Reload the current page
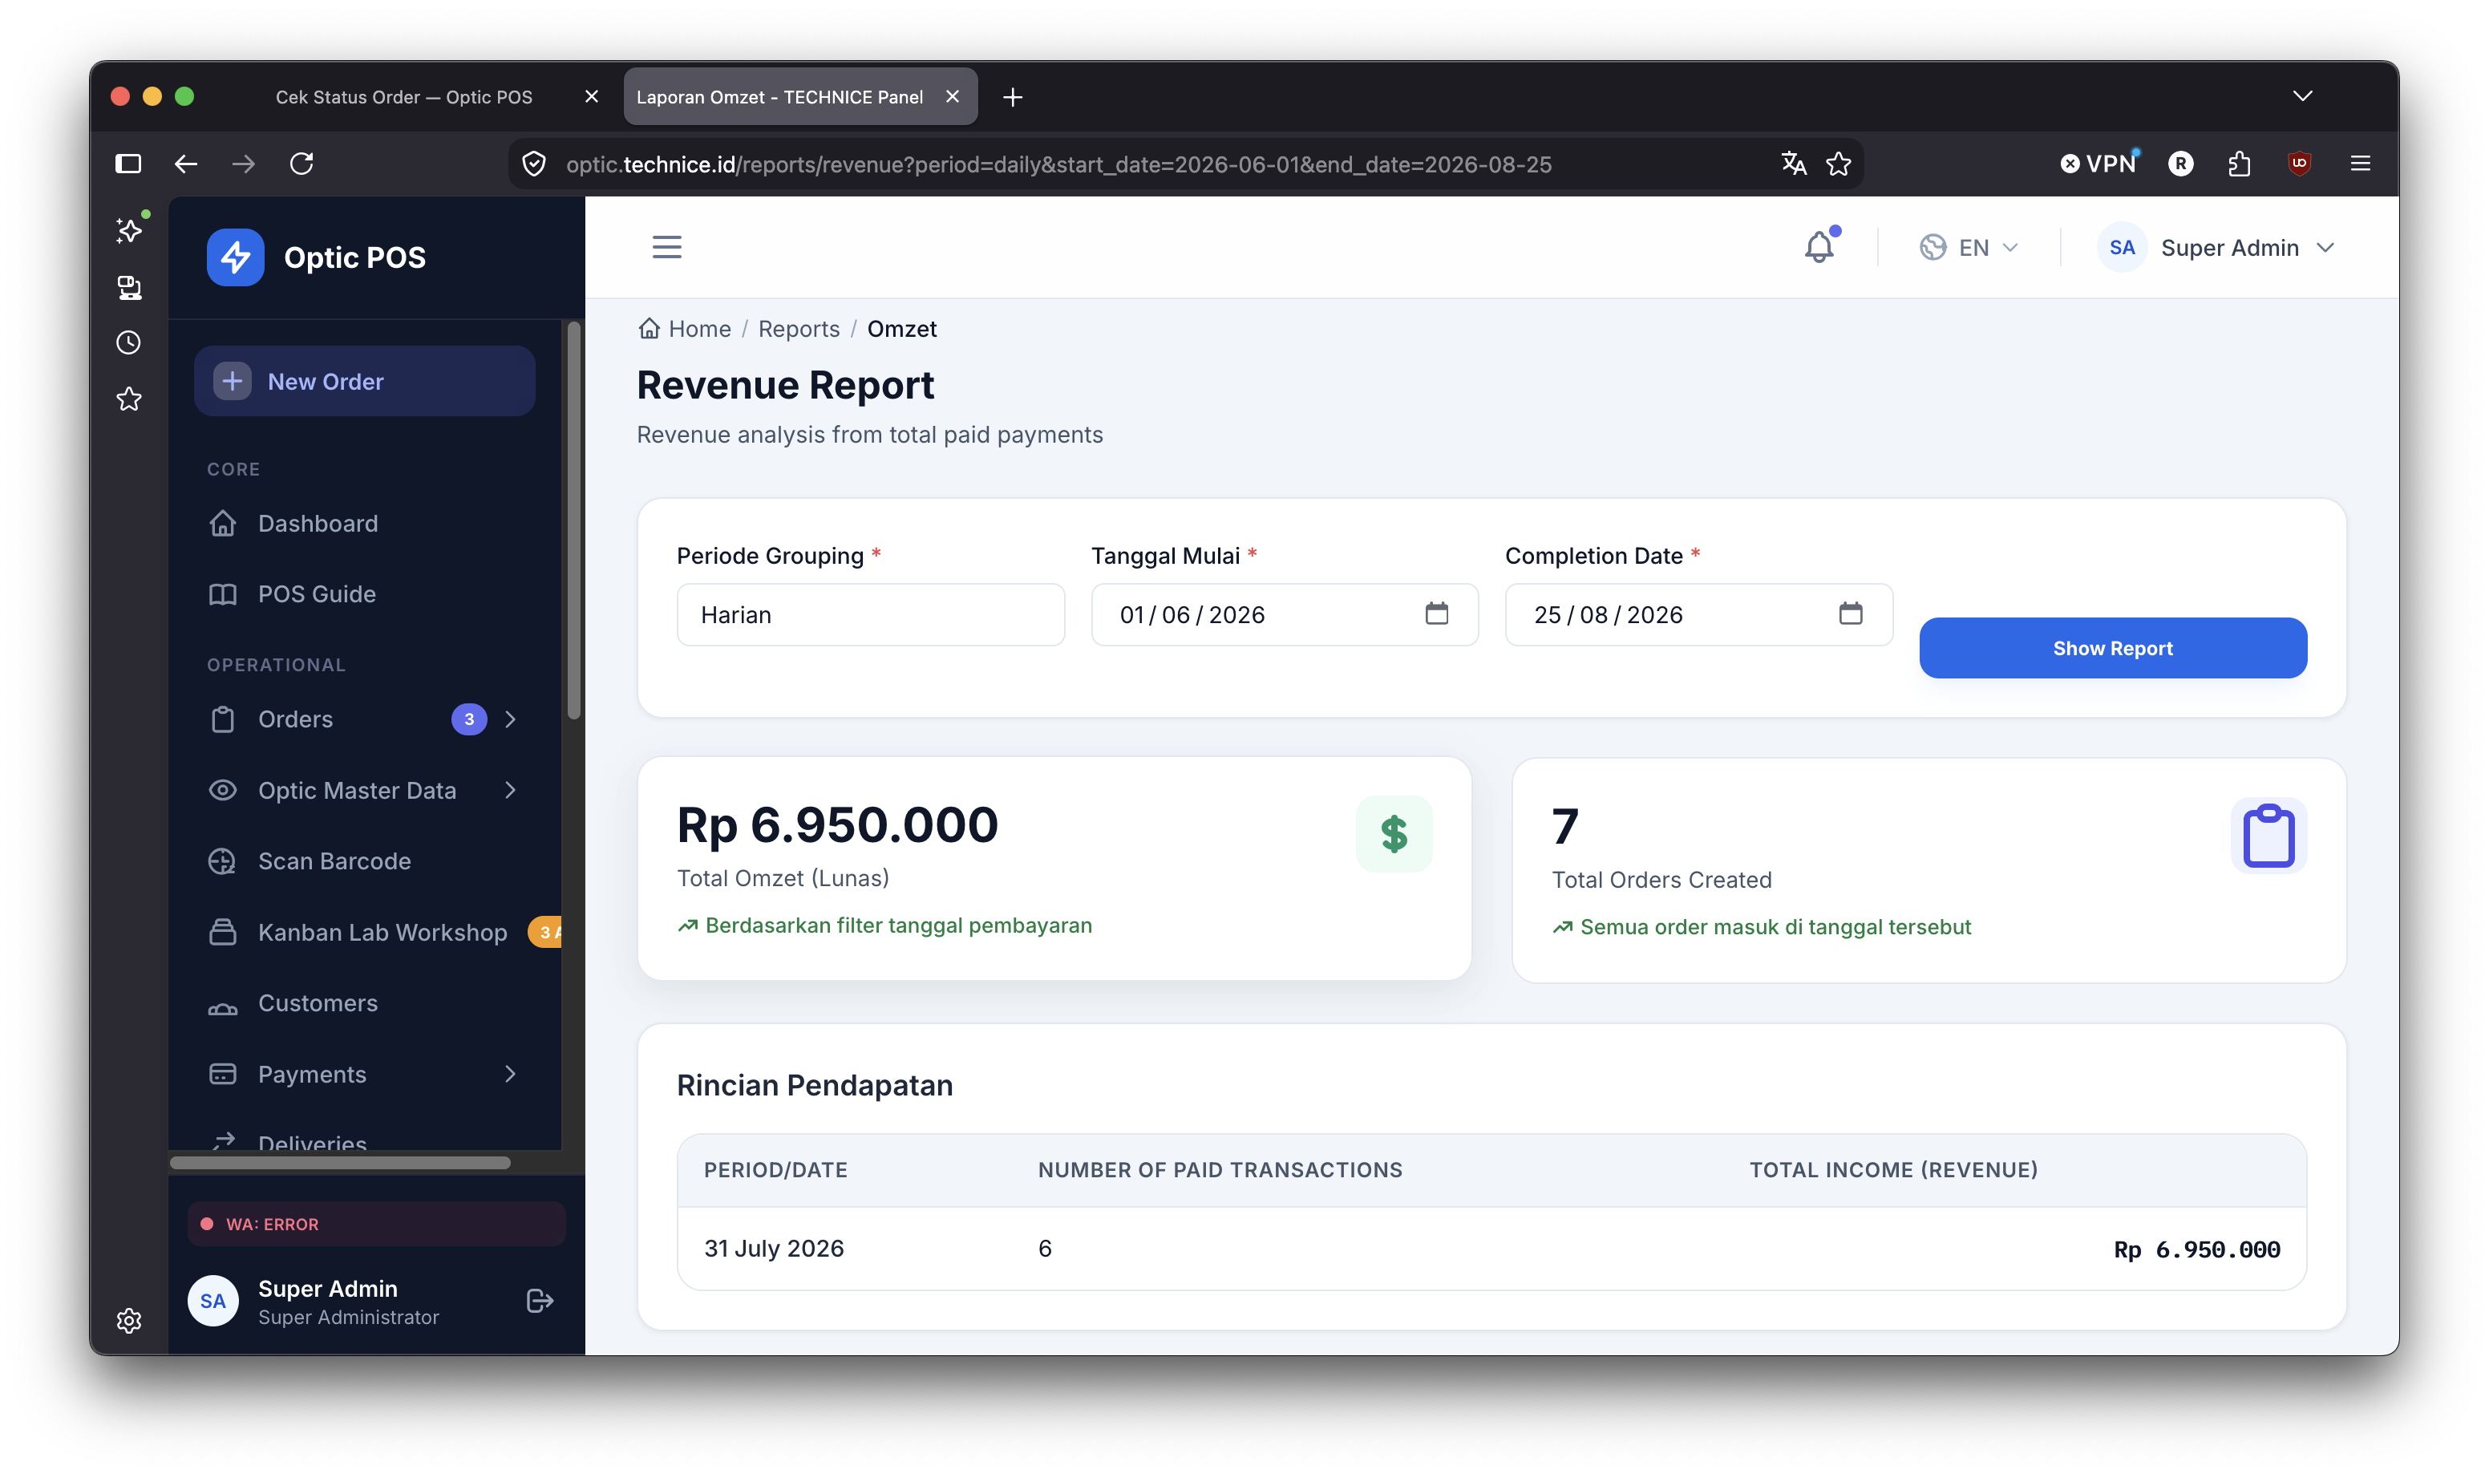The height and width of the screenshot is (1474, 2489). point(302,164)
